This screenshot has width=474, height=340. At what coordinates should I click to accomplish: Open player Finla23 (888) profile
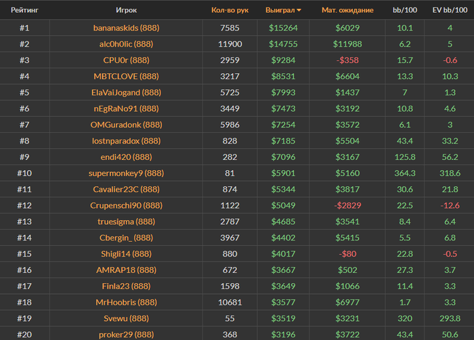(x=126, y=286)
